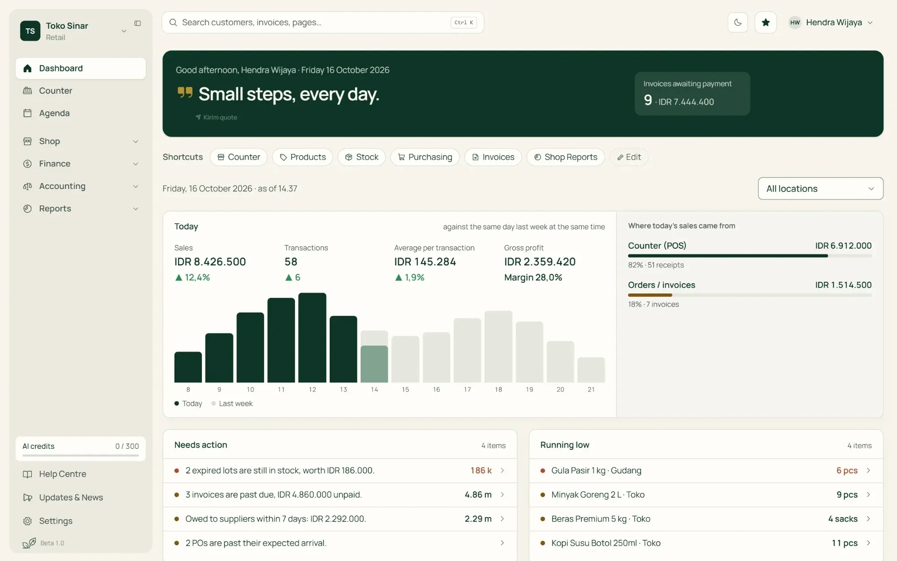Click the document icon on Invoices shortcut

pyautogui.click(x=475, y=157)
